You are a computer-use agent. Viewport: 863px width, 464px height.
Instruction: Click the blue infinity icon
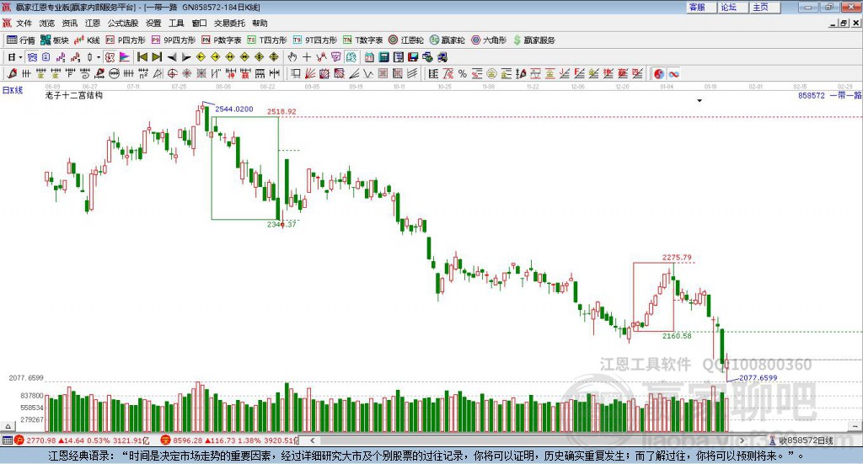pos(673,73)
